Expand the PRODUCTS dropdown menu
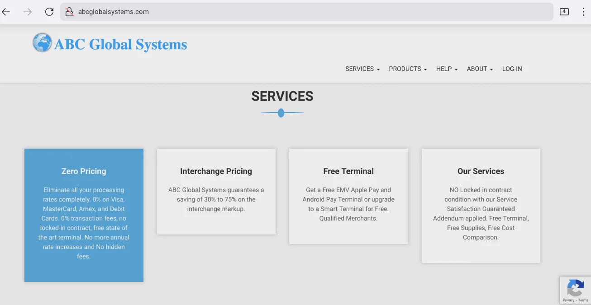The width and height of the screenshot is (591, 305). [408, 69]
